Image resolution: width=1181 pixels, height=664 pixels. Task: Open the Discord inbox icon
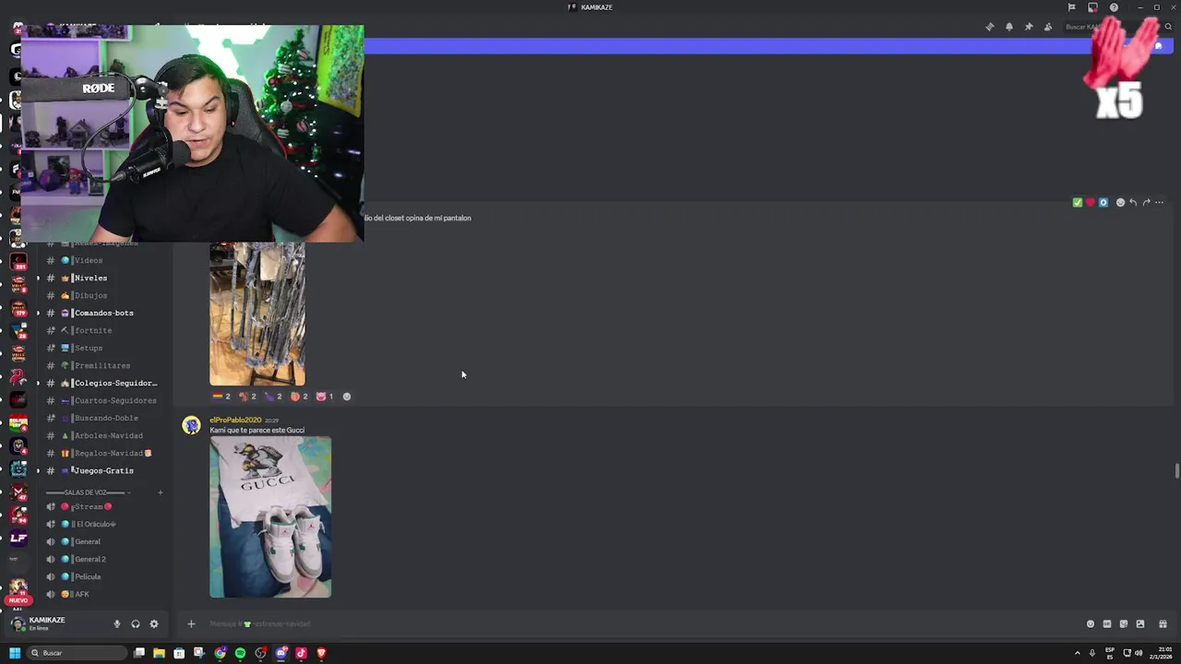1092,7
